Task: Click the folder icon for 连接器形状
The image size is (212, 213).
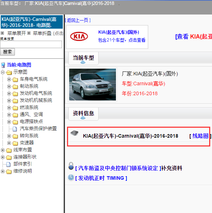Action: (9, 157)
